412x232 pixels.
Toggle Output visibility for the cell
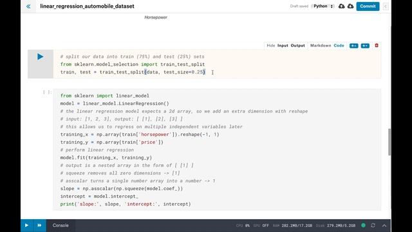coord(297,46)
